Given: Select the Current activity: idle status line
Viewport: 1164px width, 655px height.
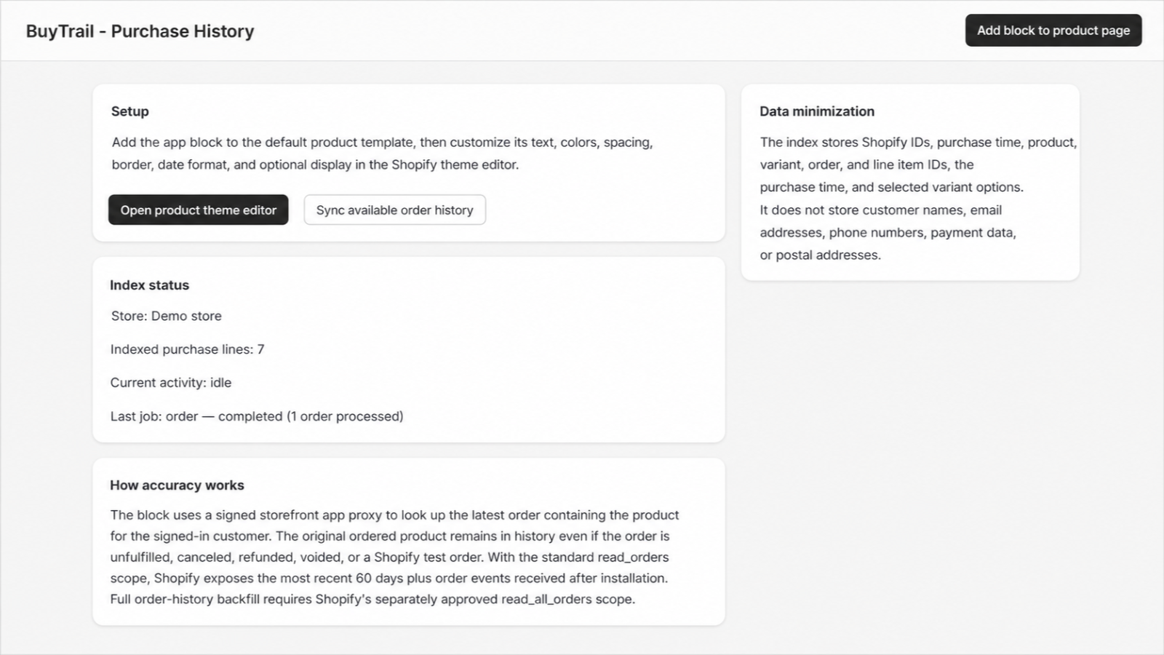Looking at the screenshot, I should coord(171,383).
